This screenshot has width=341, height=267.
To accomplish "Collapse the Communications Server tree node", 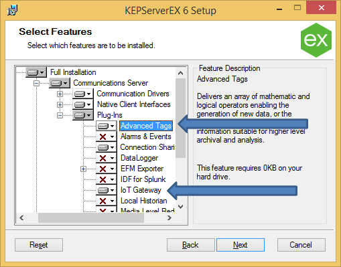I will point(36,84).
